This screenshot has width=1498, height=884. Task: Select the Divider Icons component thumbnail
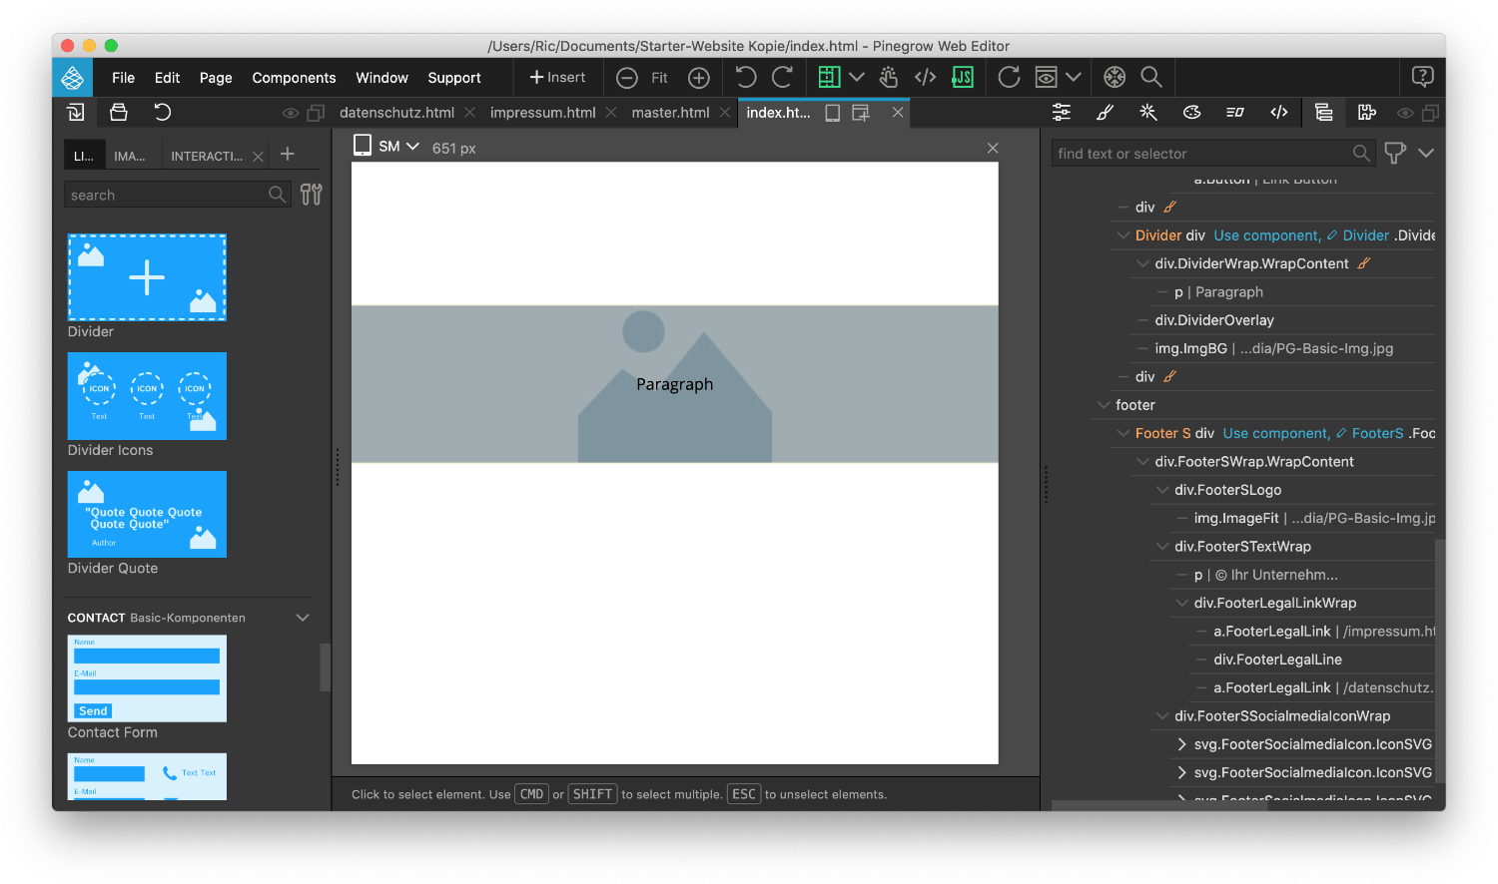[147, 396]
